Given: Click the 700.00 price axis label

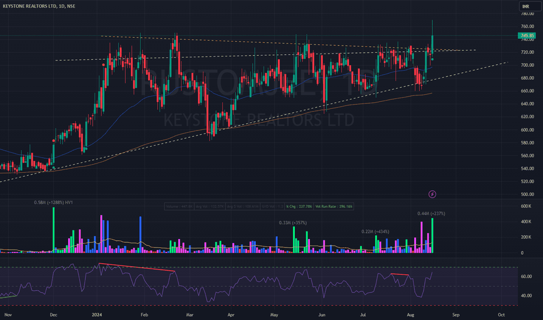Looking at the screenshot, I should (x=527, y=65).
